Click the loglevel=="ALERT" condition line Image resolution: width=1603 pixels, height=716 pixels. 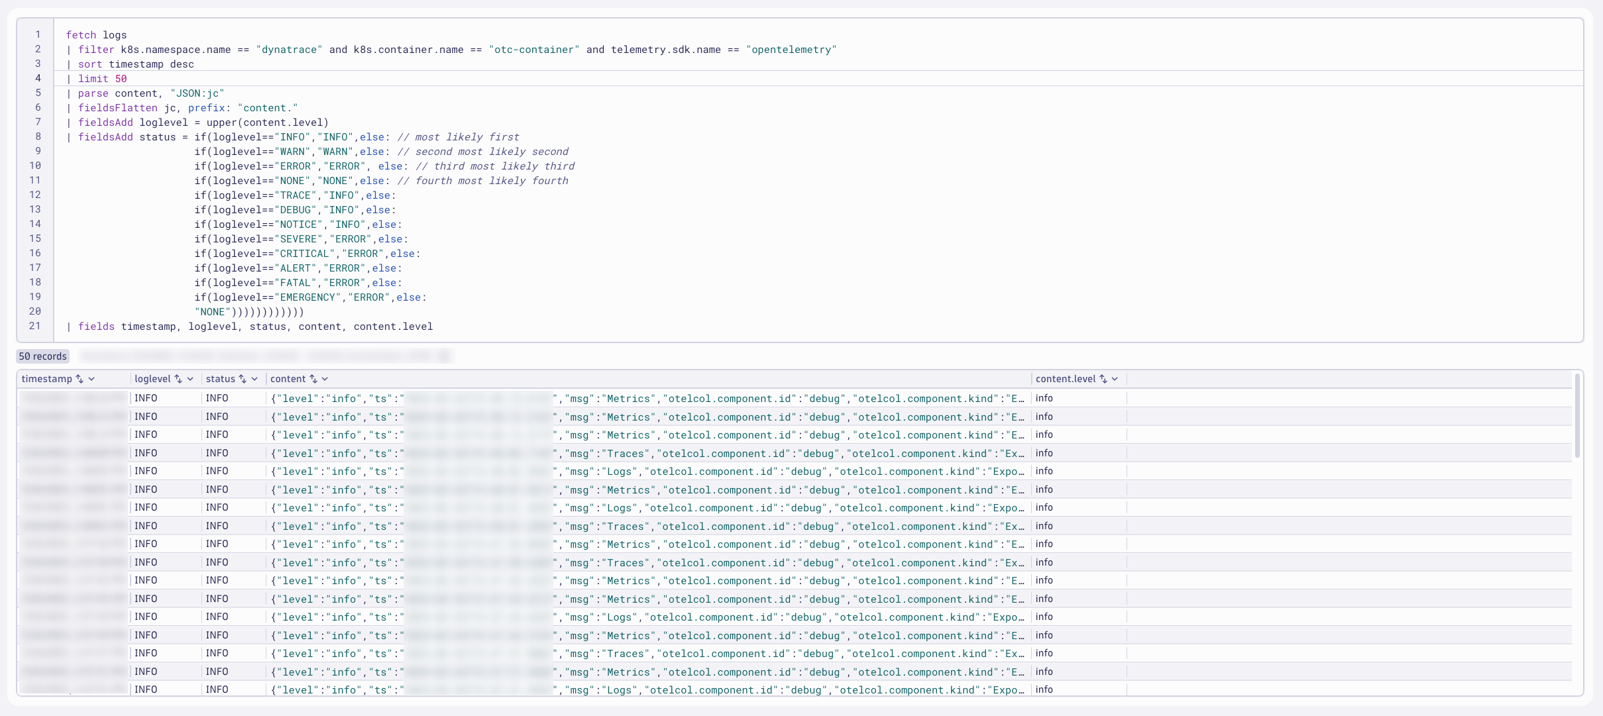pyautogui.click(x=298, y=268)
